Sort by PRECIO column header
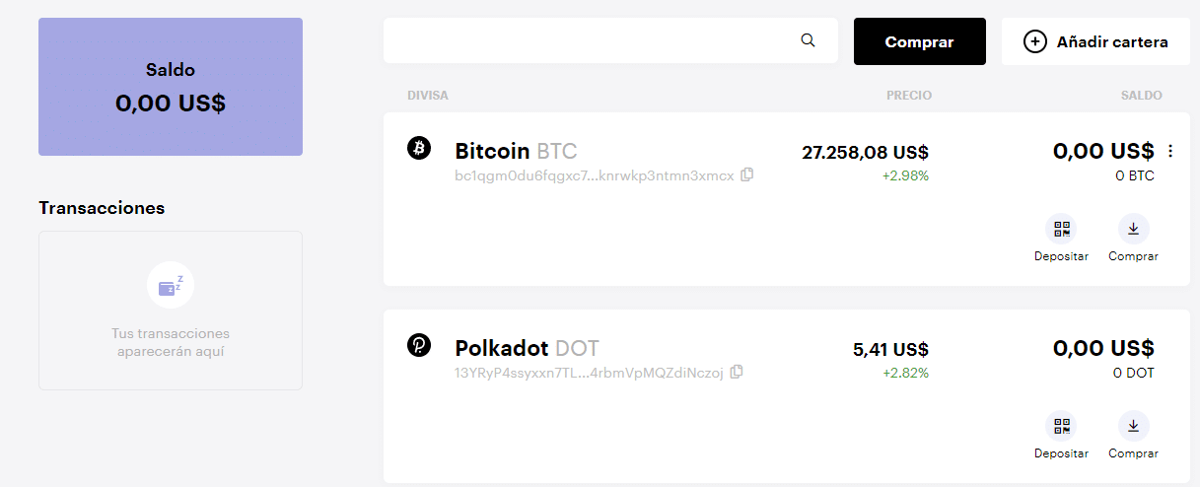Image resolution: width=1200 pixels, height=487 pixels. coord(908,96)
